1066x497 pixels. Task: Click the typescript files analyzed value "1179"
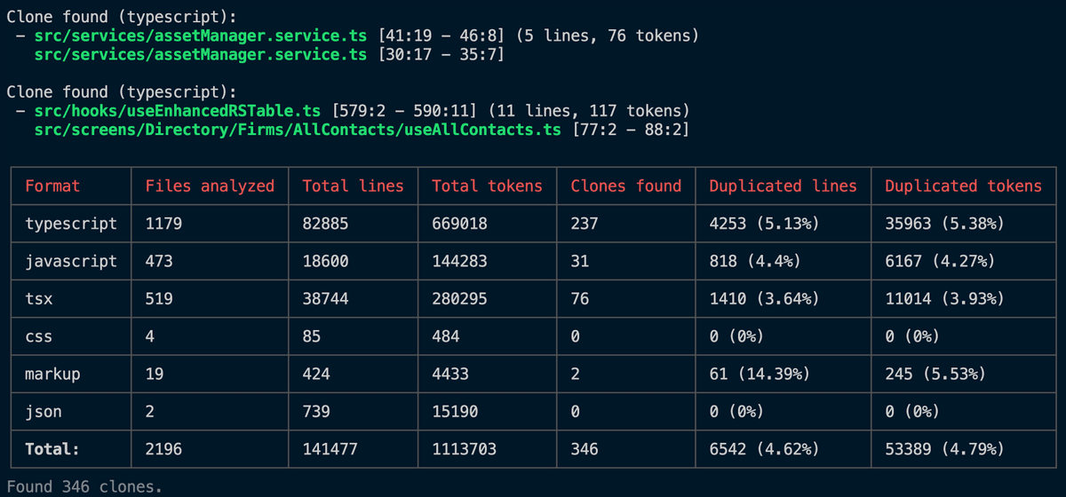click(x=163, y=224)
